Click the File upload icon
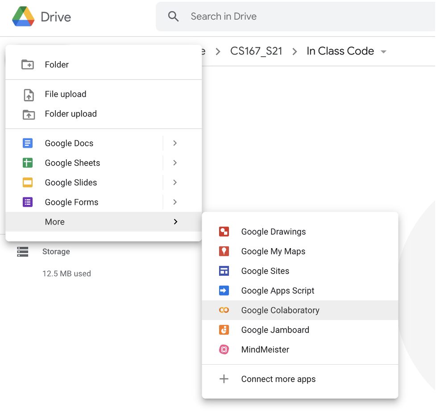The width and height of the screenshot is (436, 420). pos(29,95)
